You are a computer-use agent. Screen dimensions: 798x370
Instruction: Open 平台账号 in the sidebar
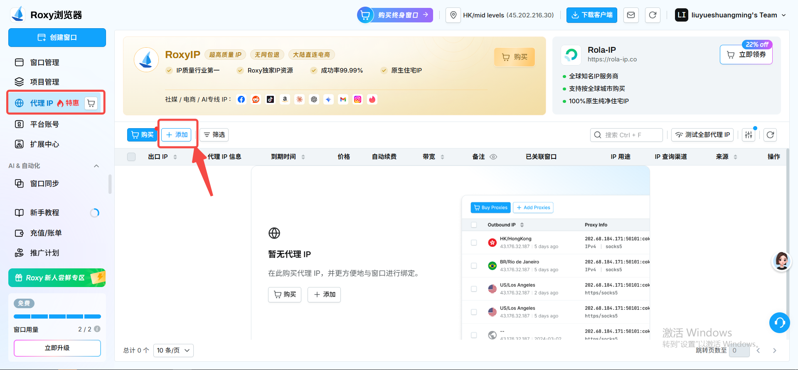coord(57,124)
